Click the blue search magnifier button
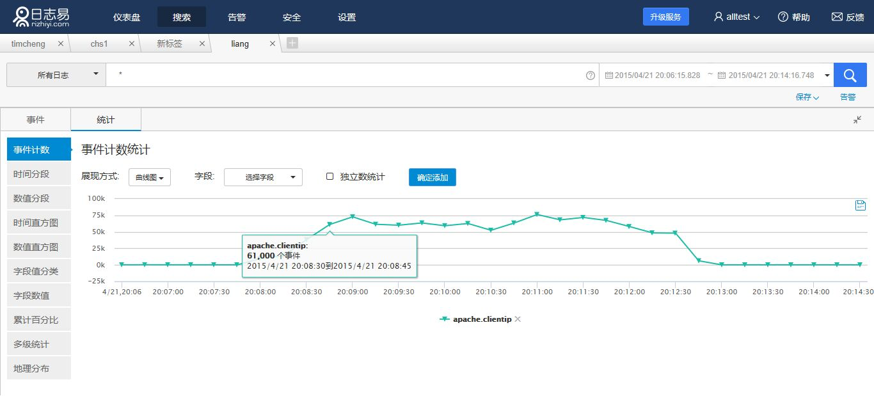Screen dimensions: 874x396 [850, 75]
